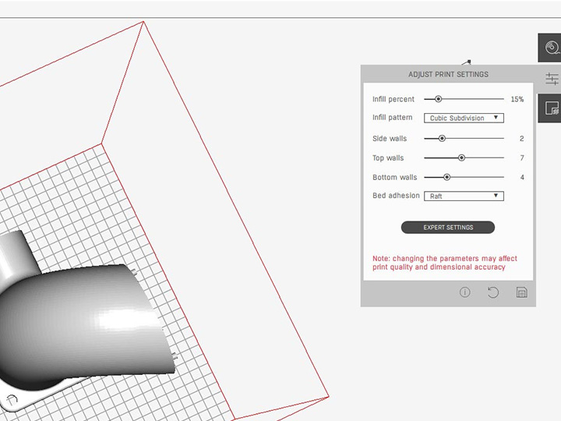Reset print settings with the undo arrow
The width and height of the screenshot is (561, 421).
[x=493, y=292]
